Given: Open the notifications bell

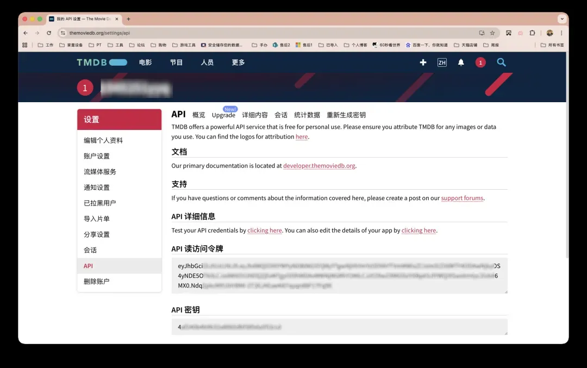Looking at the screenshot, I should [x=461, y=63].
